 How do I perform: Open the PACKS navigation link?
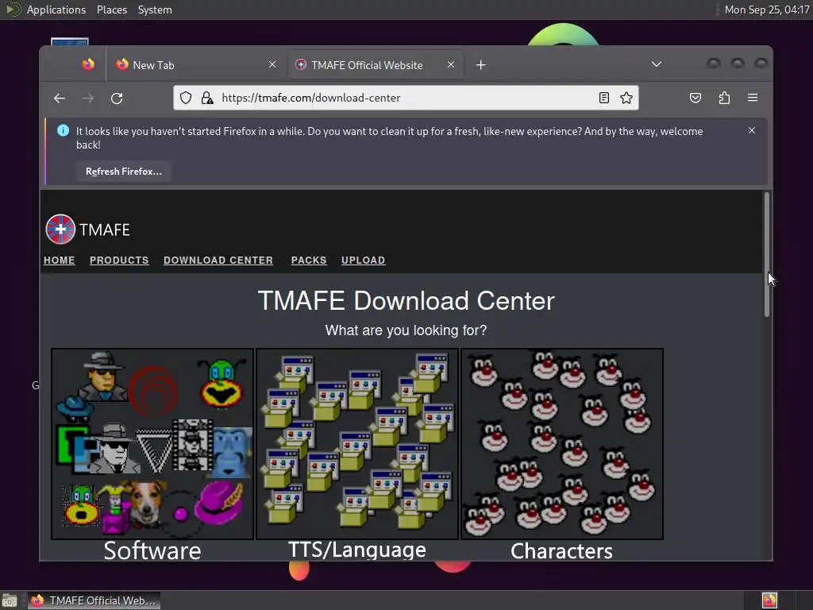(x=309, y=261)
